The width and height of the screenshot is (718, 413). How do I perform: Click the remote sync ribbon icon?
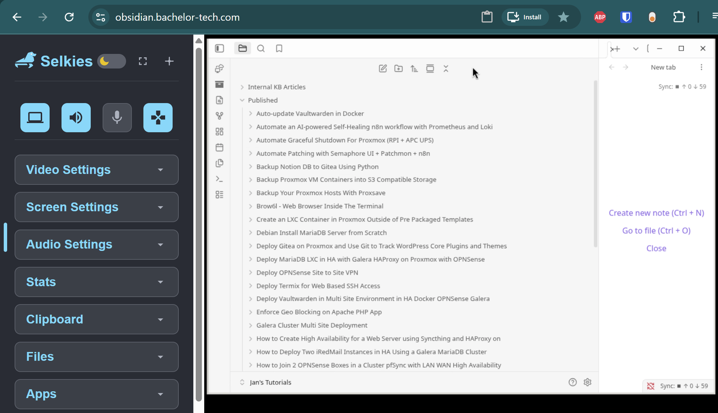pos(219,69)
